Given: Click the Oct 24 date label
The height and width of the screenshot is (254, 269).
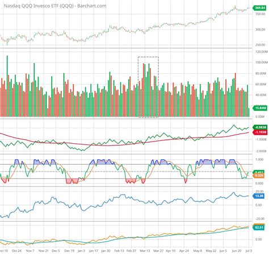Looking at the screenshot, I should pyautogui.click(x=16, y=251).
